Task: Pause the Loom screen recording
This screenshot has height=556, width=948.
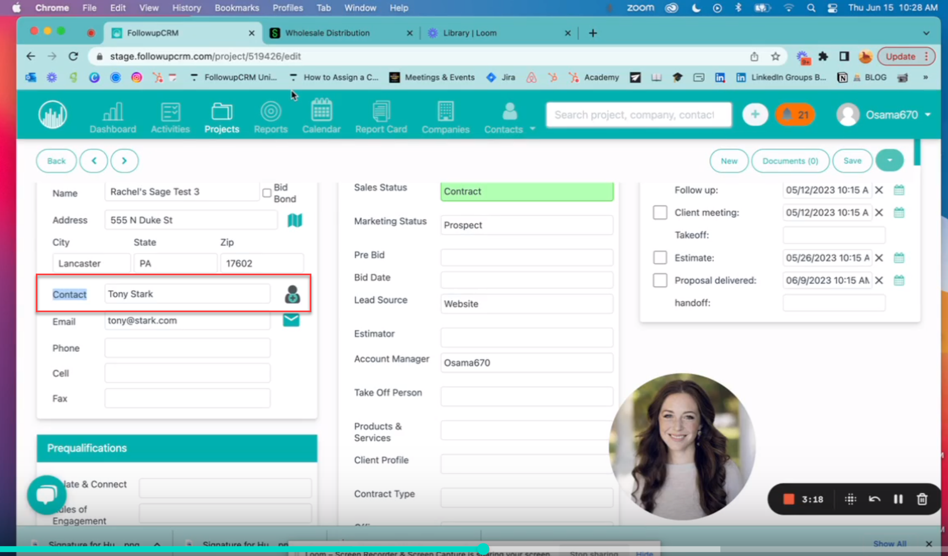Action: point(898,499)
